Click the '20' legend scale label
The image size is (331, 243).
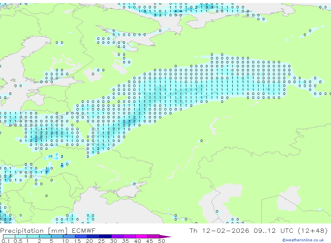click(89, 241)
